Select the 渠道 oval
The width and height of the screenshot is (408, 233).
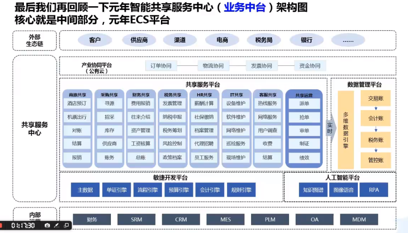[180, 40]
